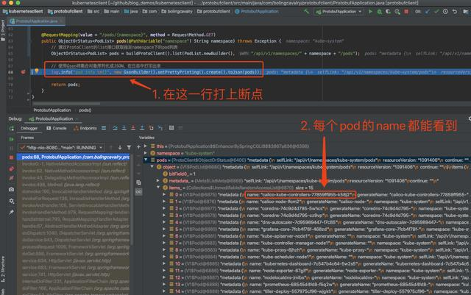Viewport: 471px width, 295px height.
Task: Click the Git commit checkmark icon
Action: tap(436, 12)
